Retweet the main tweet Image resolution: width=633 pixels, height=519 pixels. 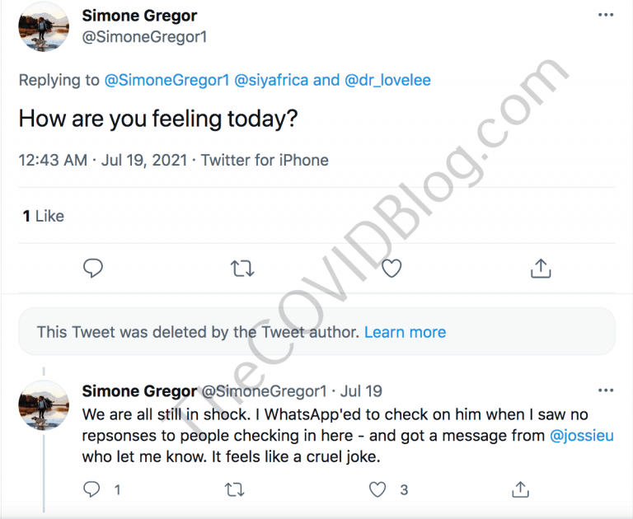pos(242,268)
